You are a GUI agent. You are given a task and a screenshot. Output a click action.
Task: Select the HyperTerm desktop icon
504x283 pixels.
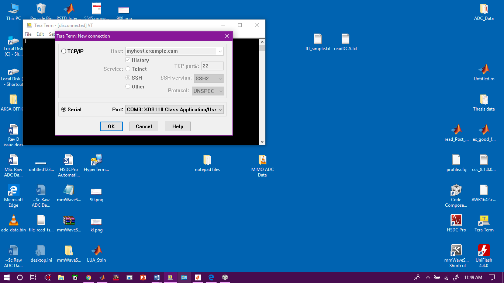click(96, 163)
